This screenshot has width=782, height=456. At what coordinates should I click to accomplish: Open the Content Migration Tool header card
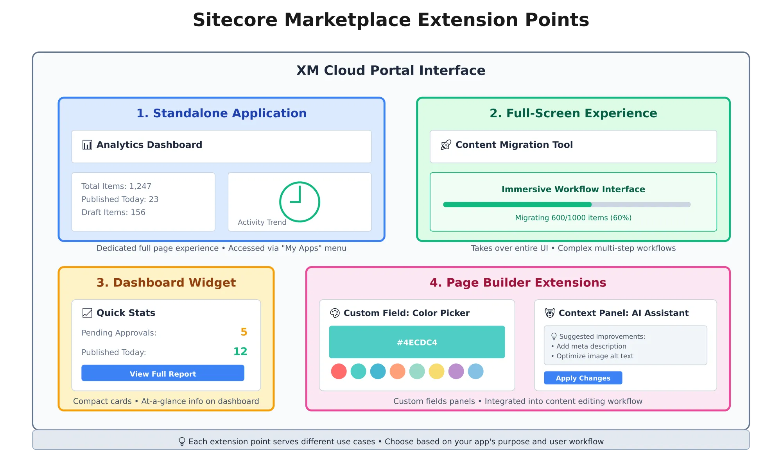(573, 147)
